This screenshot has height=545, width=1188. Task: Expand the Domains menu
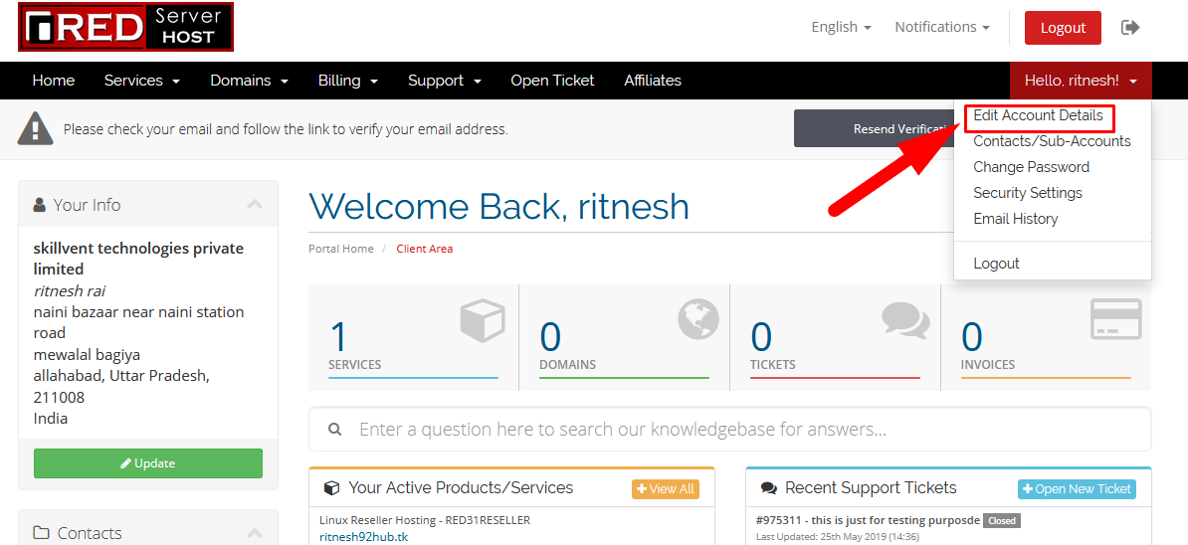(x=250, y=81)
